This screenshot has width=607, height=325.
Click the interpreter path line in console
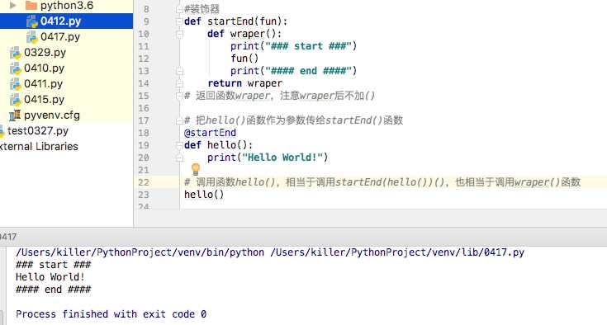pyautogui.click(x=270, y=252)
